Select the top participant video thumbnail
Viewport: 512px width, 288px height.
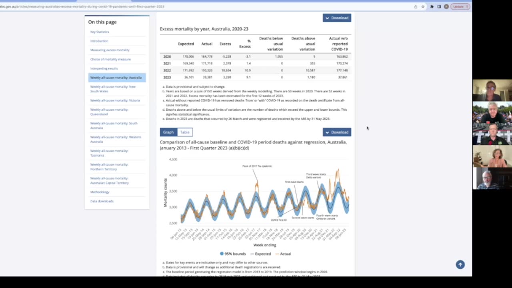(x=492, y=90)
